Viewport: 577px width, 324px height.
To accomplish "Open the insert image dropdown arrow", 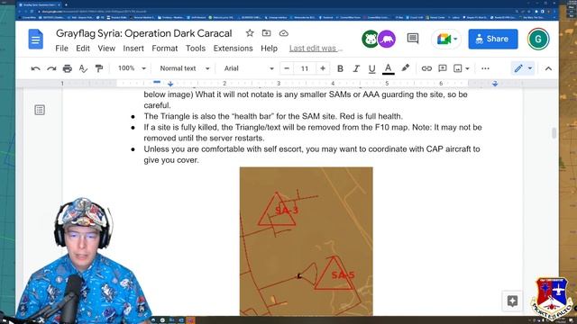I will (467, 68).
